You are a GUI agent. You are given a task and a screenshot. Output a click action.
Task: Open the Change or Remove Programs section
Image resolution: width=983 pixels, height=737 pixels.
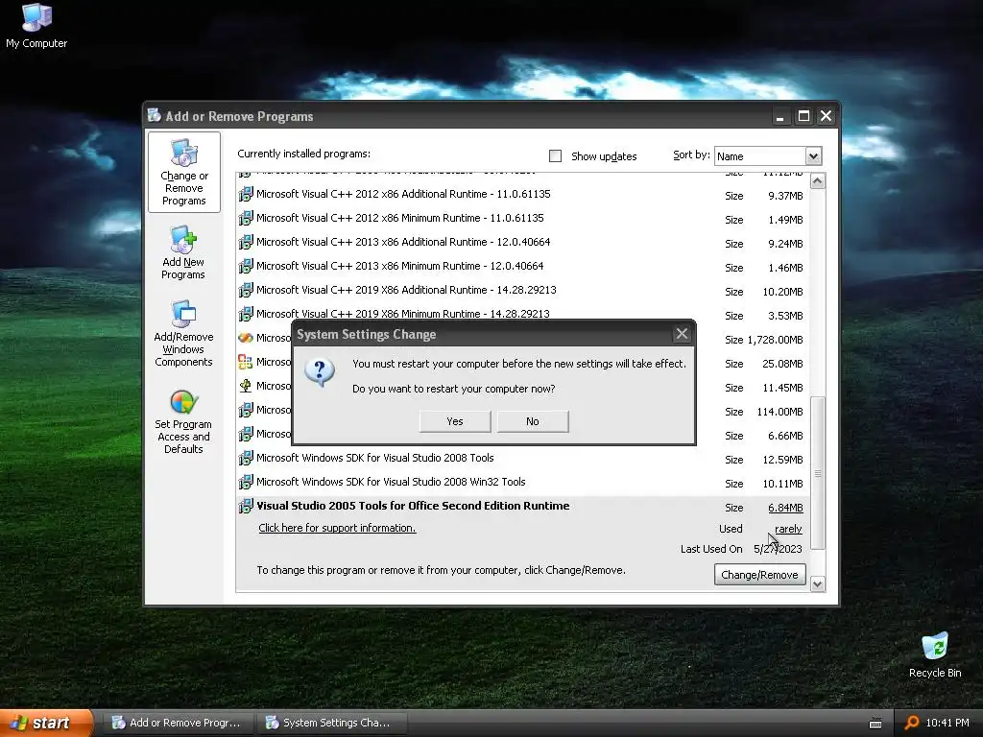[184, 173]
